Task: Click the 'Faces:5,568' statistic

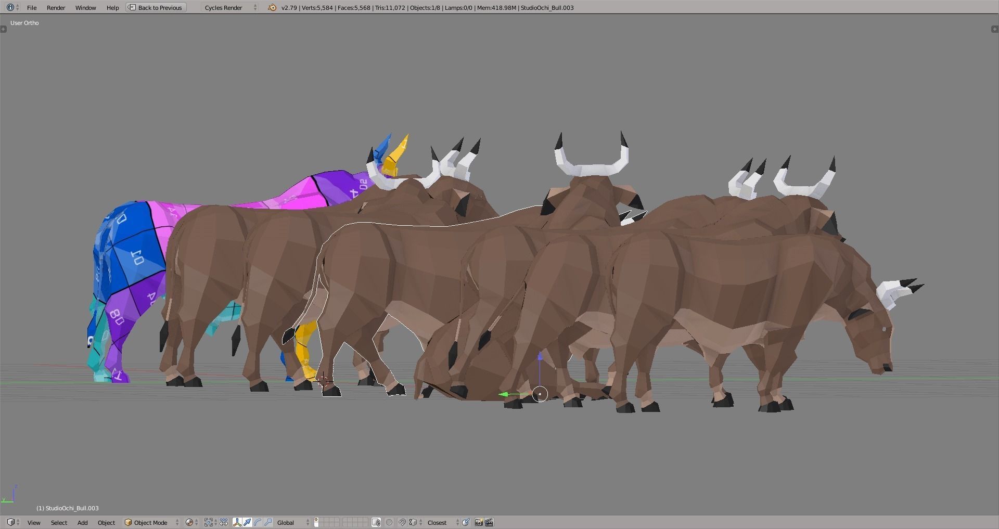Action: (354, 8)
